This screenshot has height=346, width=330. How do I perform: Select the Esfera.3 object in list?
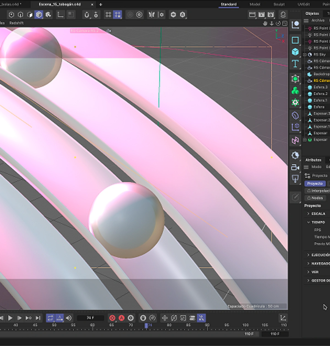[320, 87]
